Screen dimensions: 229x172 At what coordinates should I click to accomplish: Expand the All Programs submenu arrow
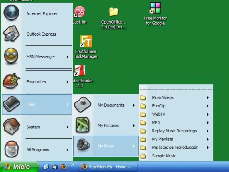coord(67,150)
